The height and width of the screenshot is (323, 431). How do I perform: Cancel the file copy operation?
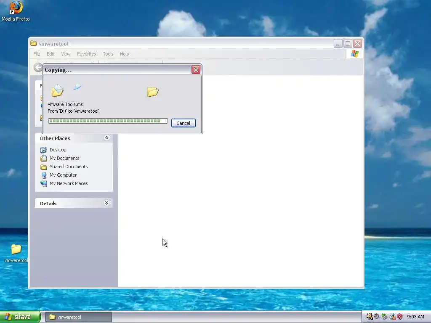click(x=184, y=123)
